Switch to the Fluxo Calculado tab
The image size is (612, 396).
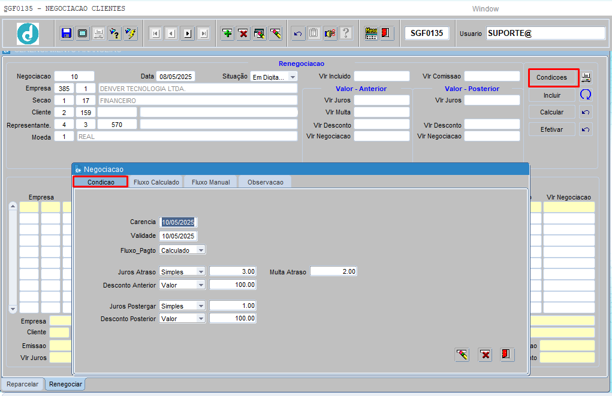pyautogui.click(x=156, y=182)
